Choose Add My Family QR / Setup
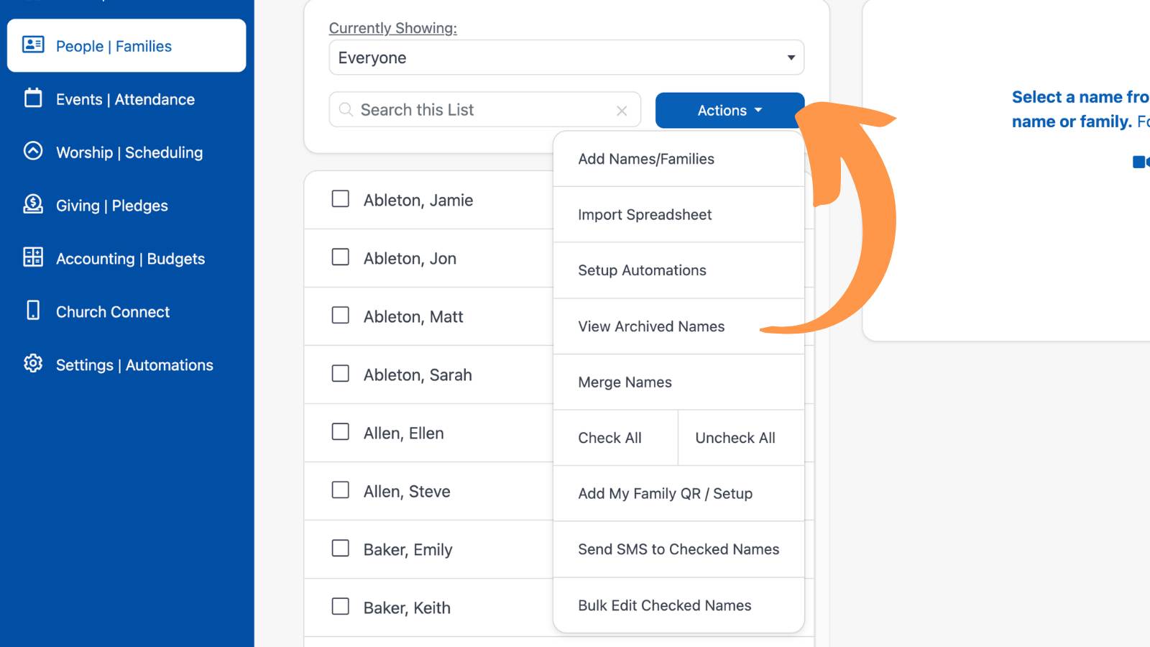The image size is (1150, 647). [x=678, y=494]
